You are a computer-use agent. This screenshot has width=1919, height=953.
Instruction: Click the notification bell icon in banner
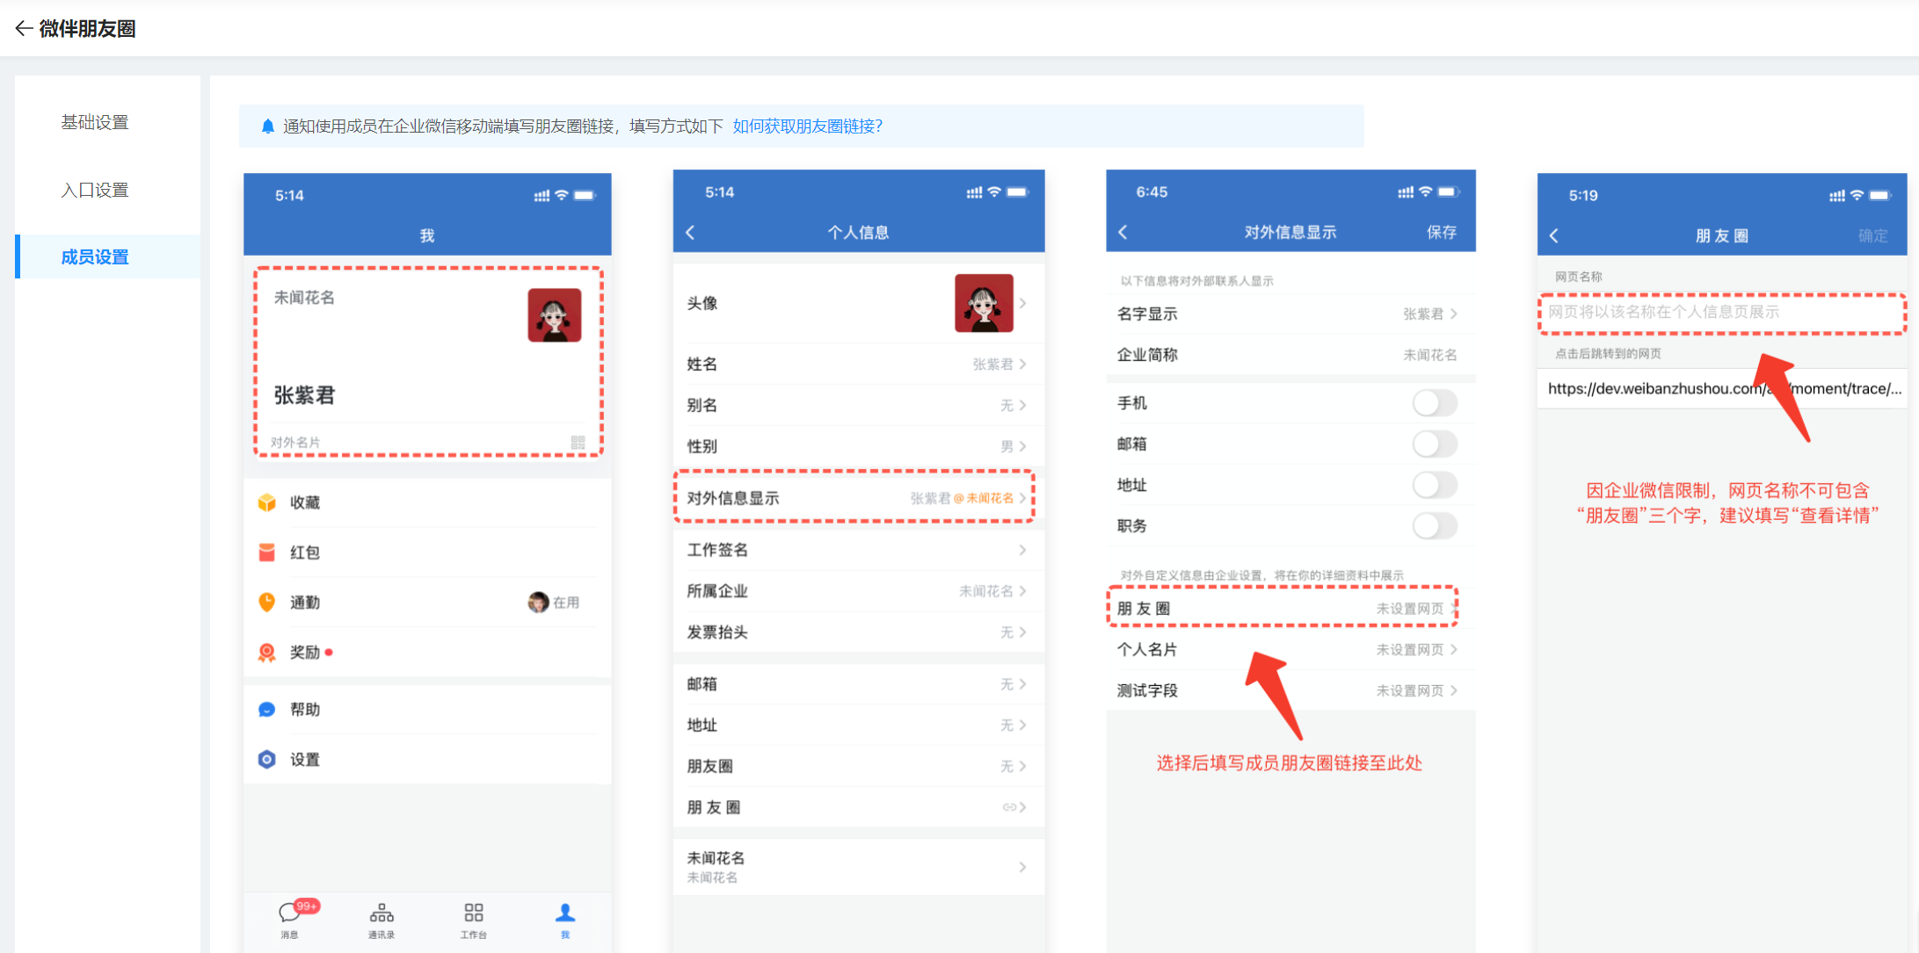tap(268, 126)
